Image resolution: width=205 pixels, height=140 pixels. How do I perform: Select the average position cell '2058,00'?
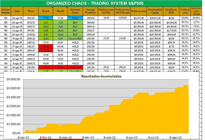pos(91,34)
